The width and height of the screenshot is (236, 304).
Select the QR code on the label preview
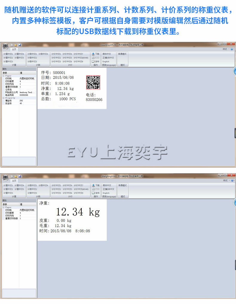(x=93, y=82)
